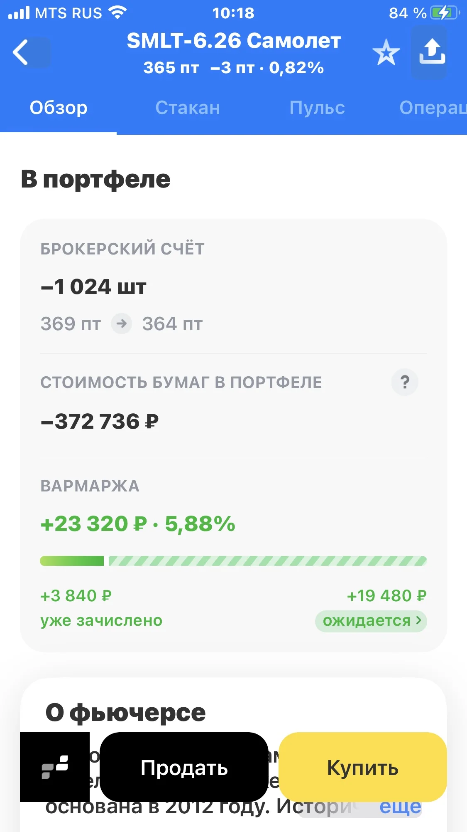Open the share icon in header
The image size is (467, 832).
coord(432,52)
